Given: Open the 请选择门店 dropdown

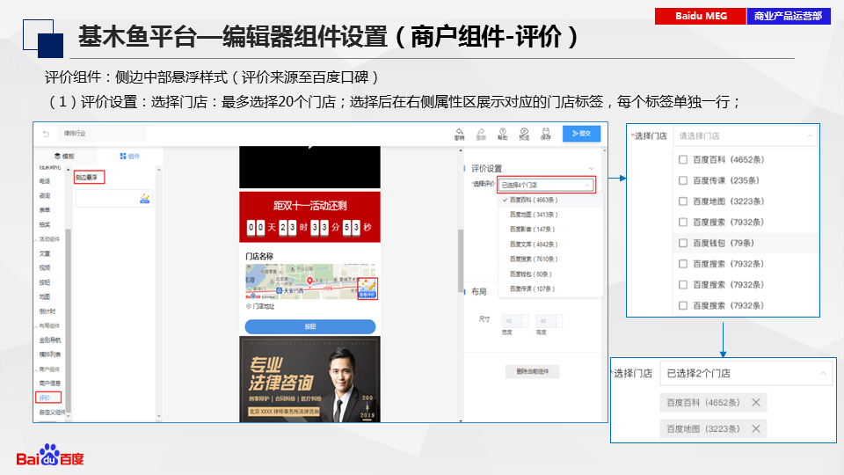Looking at the screenshot, I should point(746,135).
